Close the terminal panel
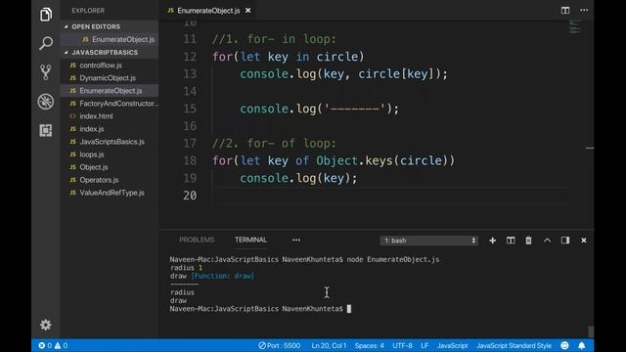This screenshot has height=352, width=626. [x=584, y=241]
